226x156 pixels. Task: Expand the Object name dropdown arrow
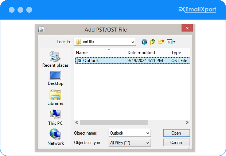pyautogui.click(x=148, y=133)
